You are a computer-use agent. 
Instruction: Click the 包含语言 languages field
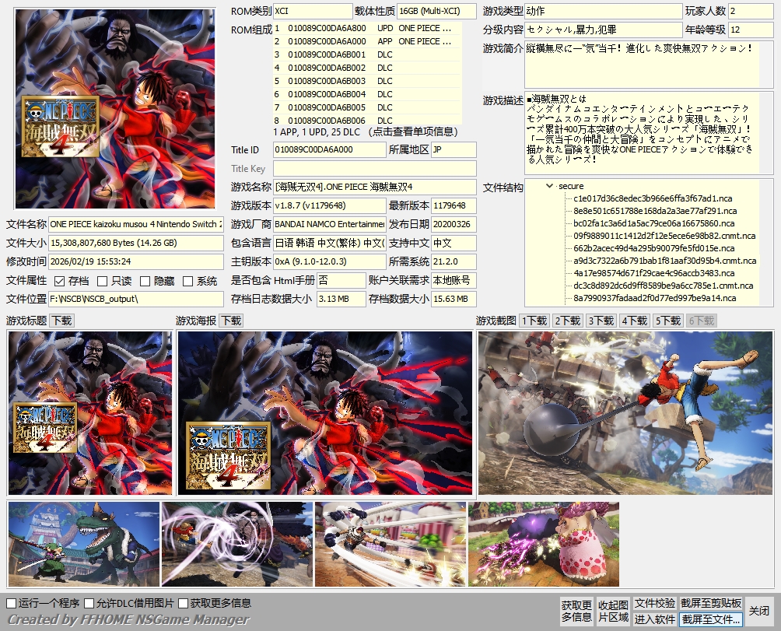click(x=329, y=243)
